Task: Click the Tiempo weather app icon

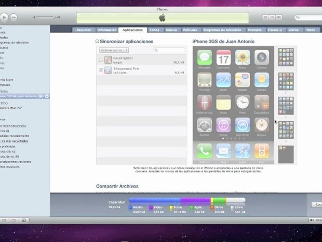Action: click(x=261, y=80)
